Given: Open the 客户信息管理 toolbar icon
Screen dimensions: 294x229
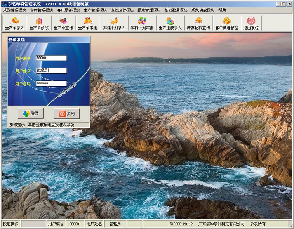Looking at the screenshot, I should tap(227, 23).
